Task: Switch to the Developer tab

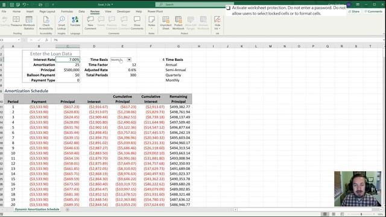Action: [124, 11]
